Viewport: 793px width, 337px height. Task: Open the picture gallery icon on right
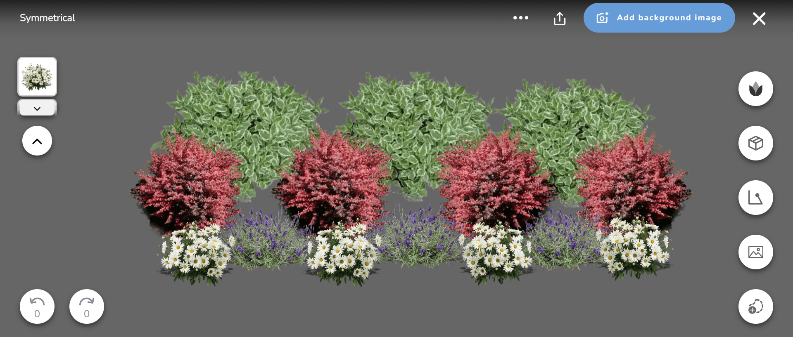(755, 252)
